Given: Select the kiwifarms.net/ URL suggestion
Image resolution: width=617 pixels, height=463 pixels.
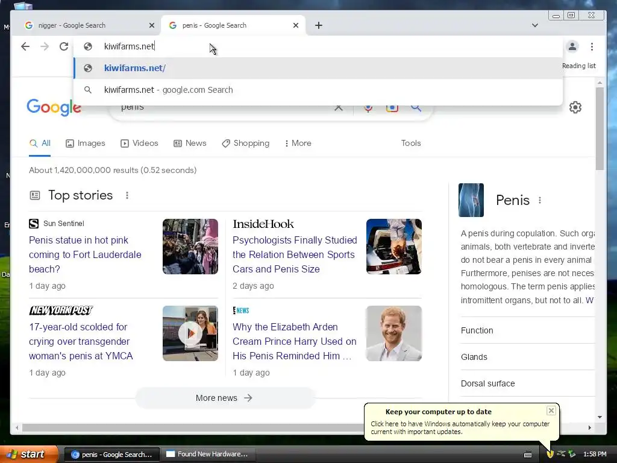Looking at the screenshot, I should (x=318, y=68).
